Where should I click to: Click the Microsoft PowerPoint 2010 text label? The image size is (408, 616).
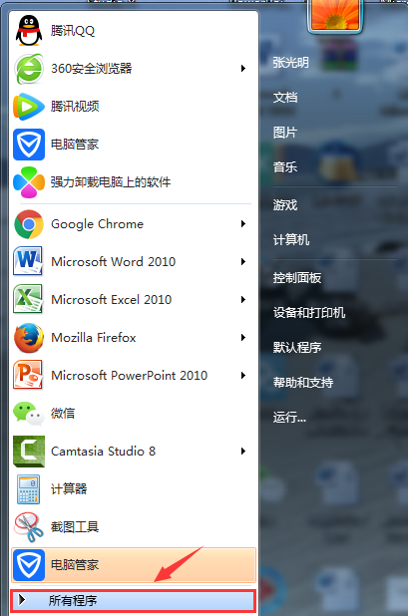pos(130,375)
